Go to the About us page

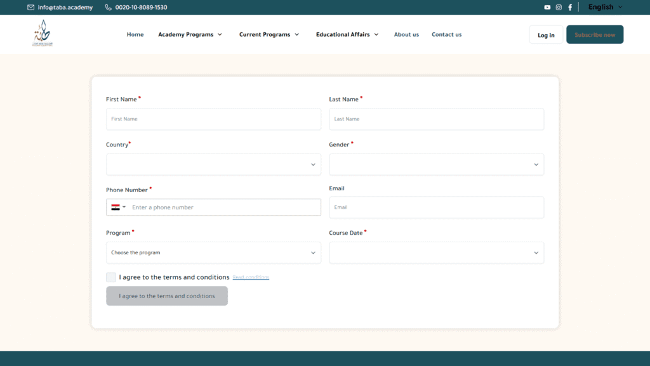click(406, 35)
